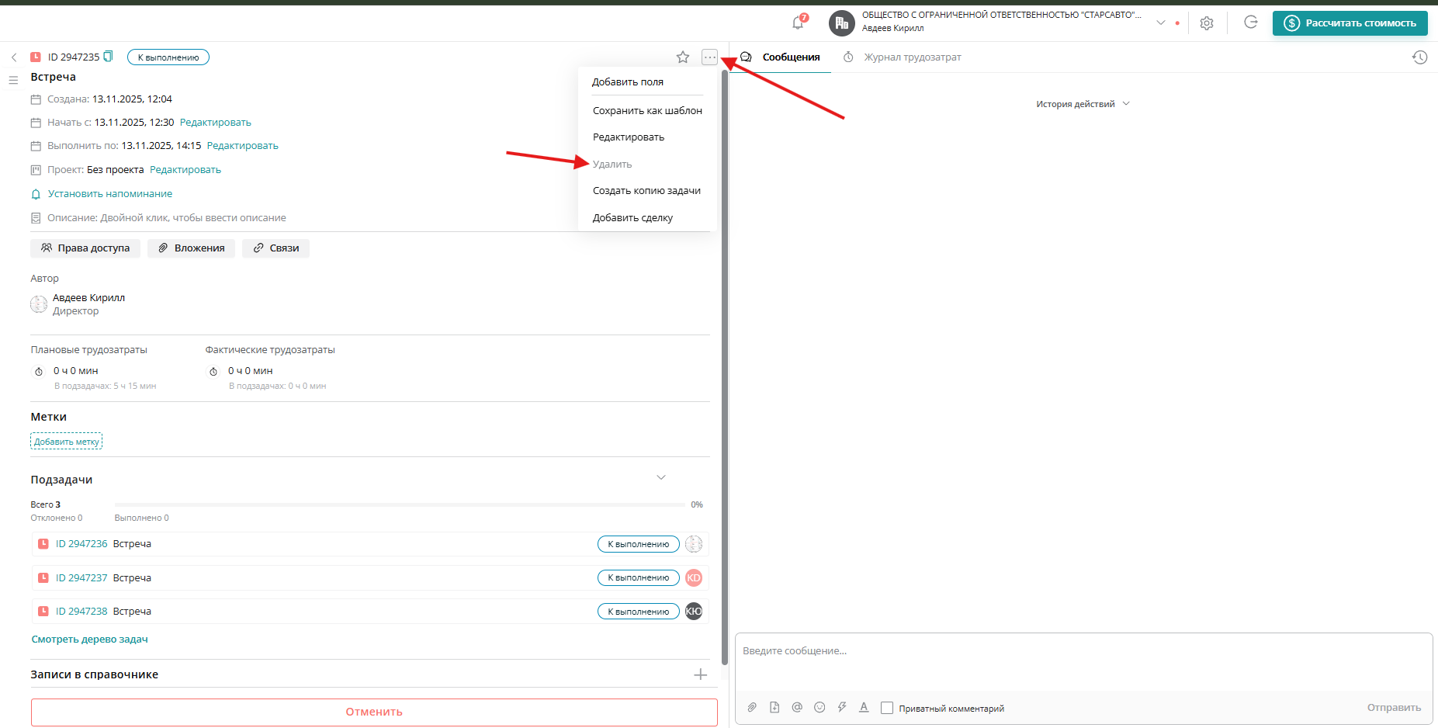Click the task panel vertical scrollbar
This screenshot has height=728, width=1438.
725,369
